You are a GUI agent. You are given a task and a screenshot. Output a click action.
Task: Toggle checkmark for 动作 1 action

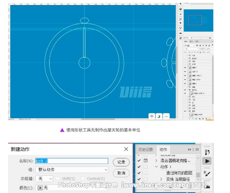(139, 167)
